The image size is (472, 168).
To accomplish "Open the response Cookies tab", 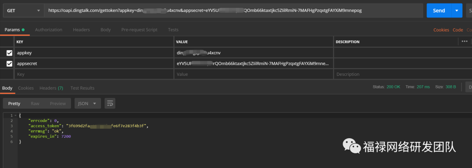I will point(26,88).
